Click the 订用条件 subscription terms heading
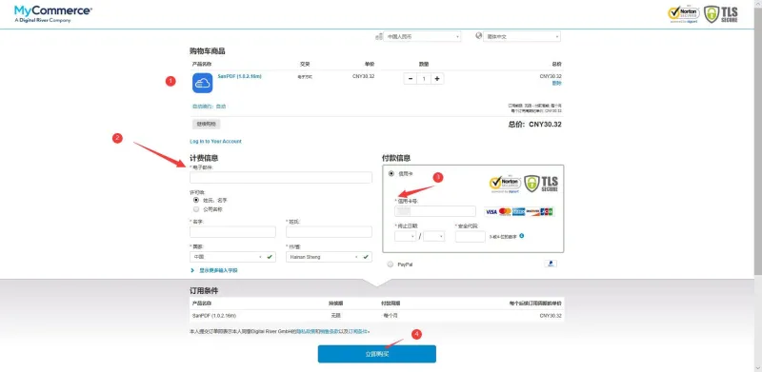 point(204,291)
